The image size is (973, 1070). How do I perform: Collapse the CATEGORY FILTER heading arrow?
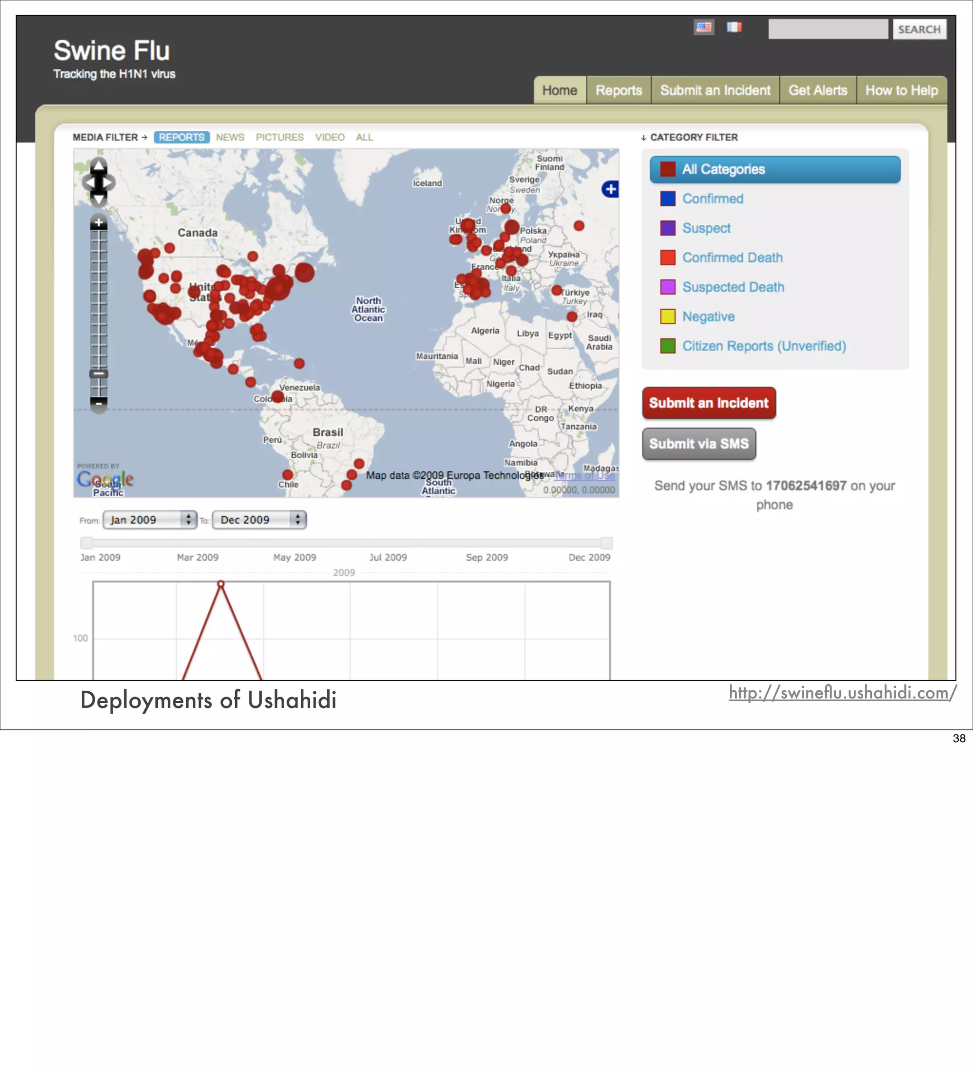(643, 137)
